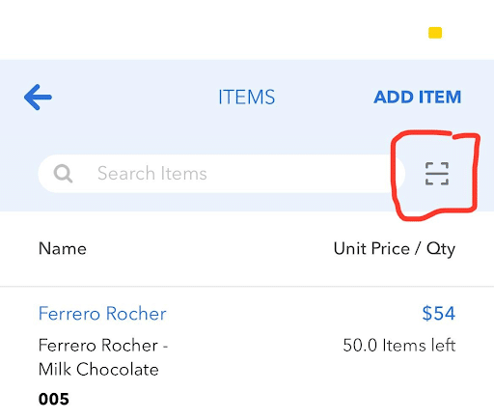494x420 pixels.
Task: Click the word Rocher in item title
Action: [x=136, y=314]
